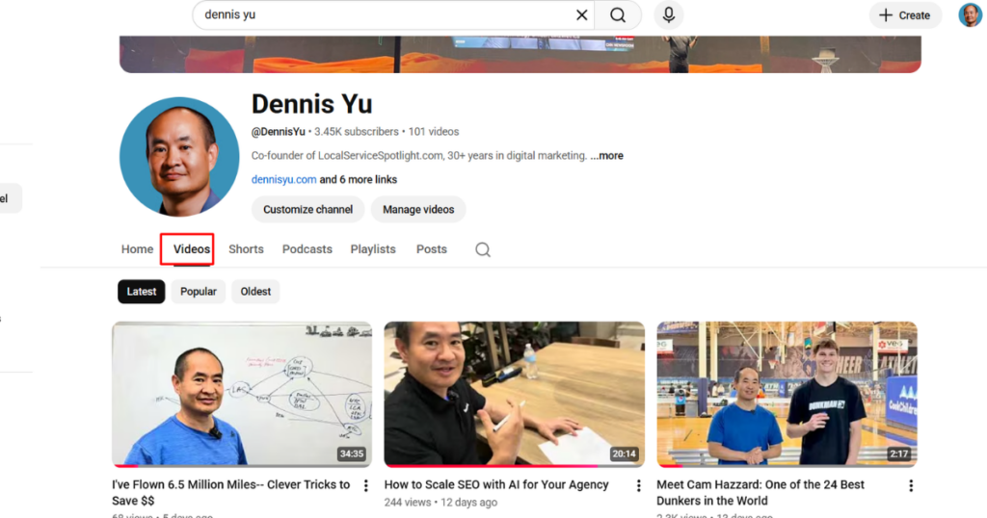Click the 'Dennis Yu' channel name heading

311,104
